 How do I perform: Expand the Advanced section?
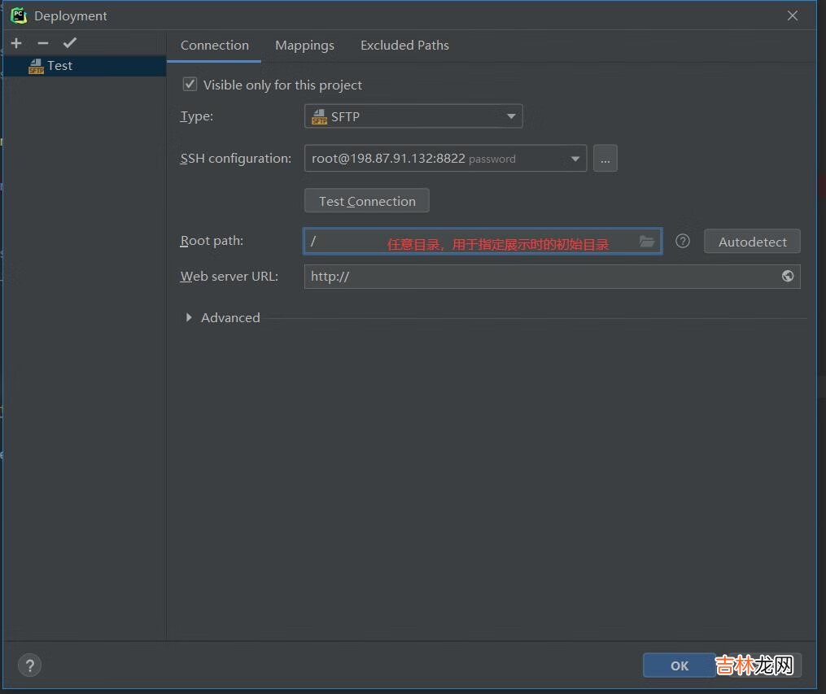click(x=190, y=318)
